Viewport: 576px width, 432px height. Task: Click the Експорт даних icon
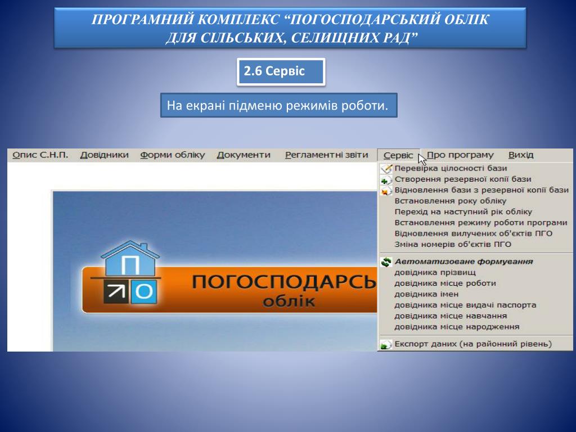(x=386, y=345)
